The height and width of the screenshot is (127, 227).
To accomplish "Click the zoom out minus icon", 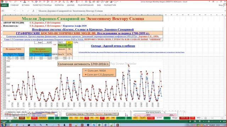I will tap(204, 121).
